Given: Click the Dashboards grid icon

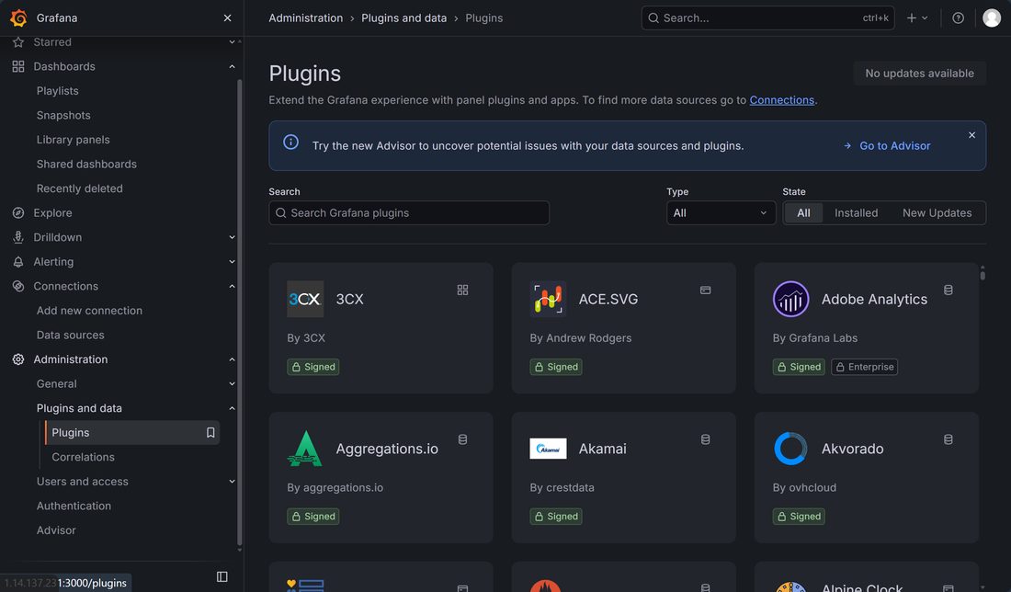Looking at the screenshot, I should tap(18, 66).
